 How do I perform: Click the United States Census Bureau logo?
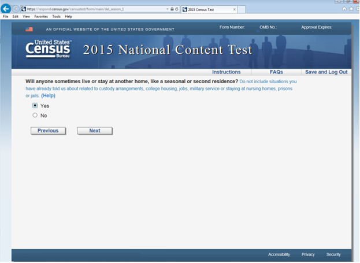click(x=49, y=49)
